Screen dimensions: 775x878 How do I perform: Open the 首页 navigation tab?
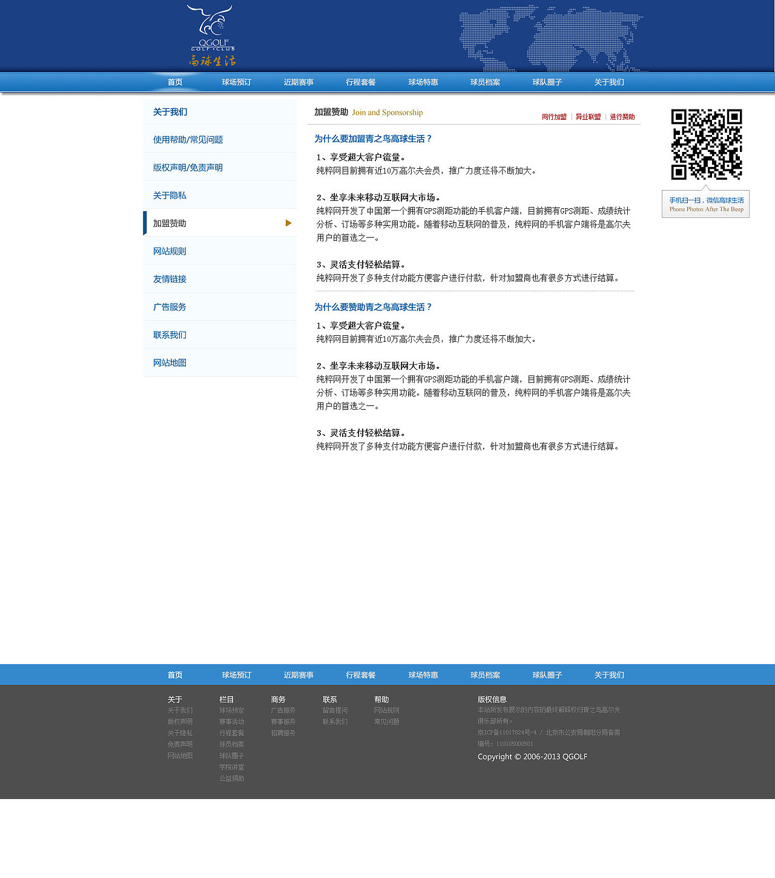tap(174, 82)
